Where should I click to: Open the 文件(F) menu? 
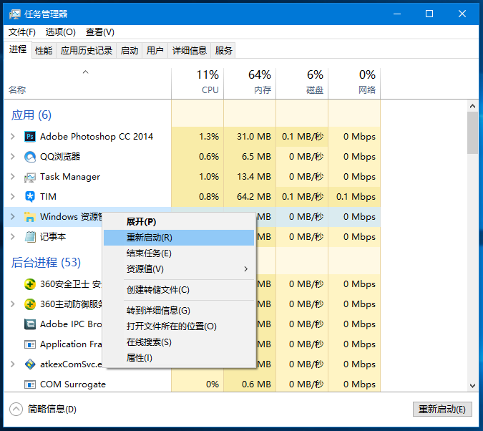click(x=22, y=32)
